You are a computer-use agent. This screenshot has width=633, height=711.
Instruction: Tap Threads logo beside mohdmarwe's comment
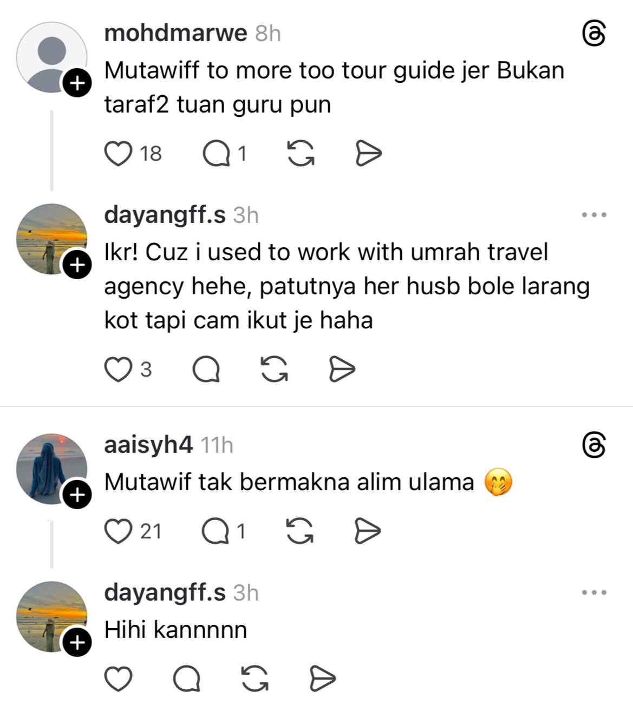coord(593,34)
